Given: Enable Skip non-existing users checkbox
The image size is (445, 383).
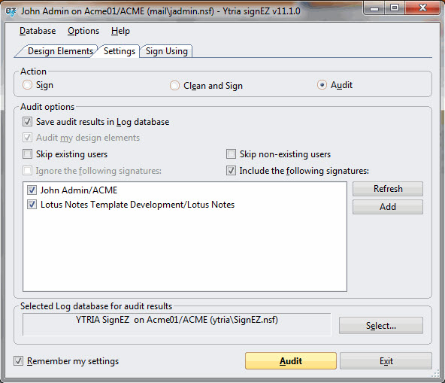Looking at the screenshot, I should click(x=231, y=154).
